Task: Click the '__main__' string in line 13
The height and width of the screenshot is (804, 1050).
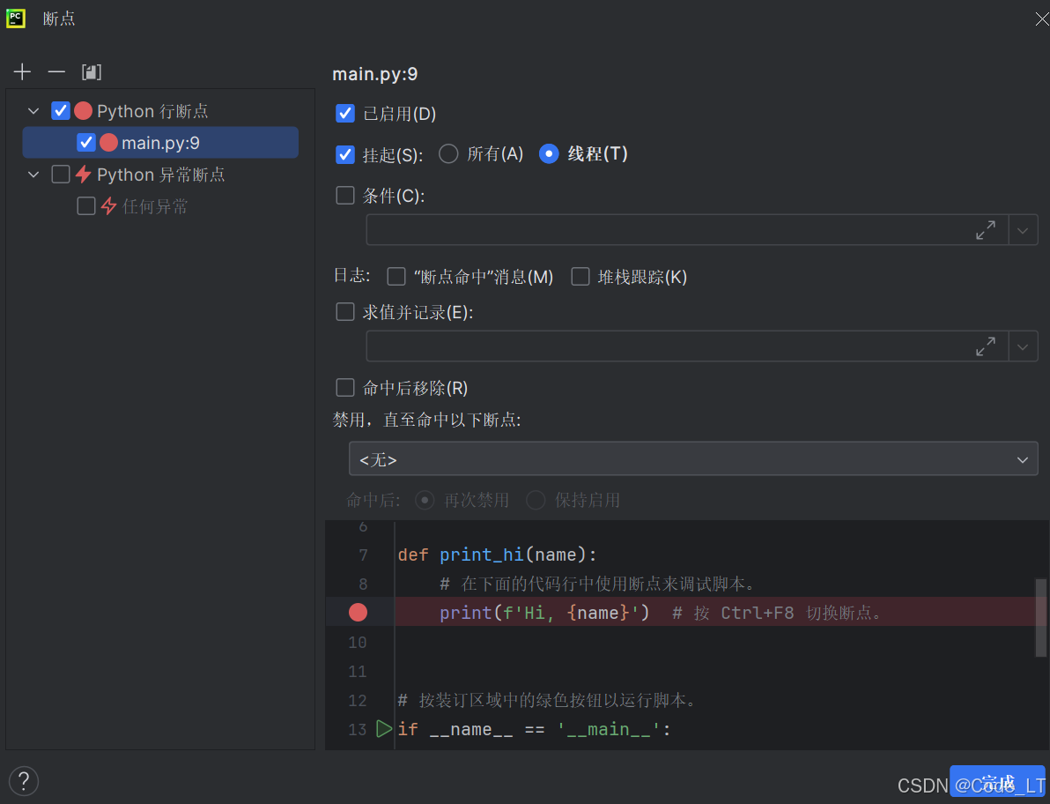Action: coord(610,729)
